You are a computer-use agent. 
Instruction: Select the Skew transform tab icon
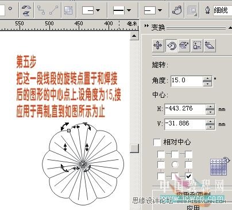coord(210,45)
